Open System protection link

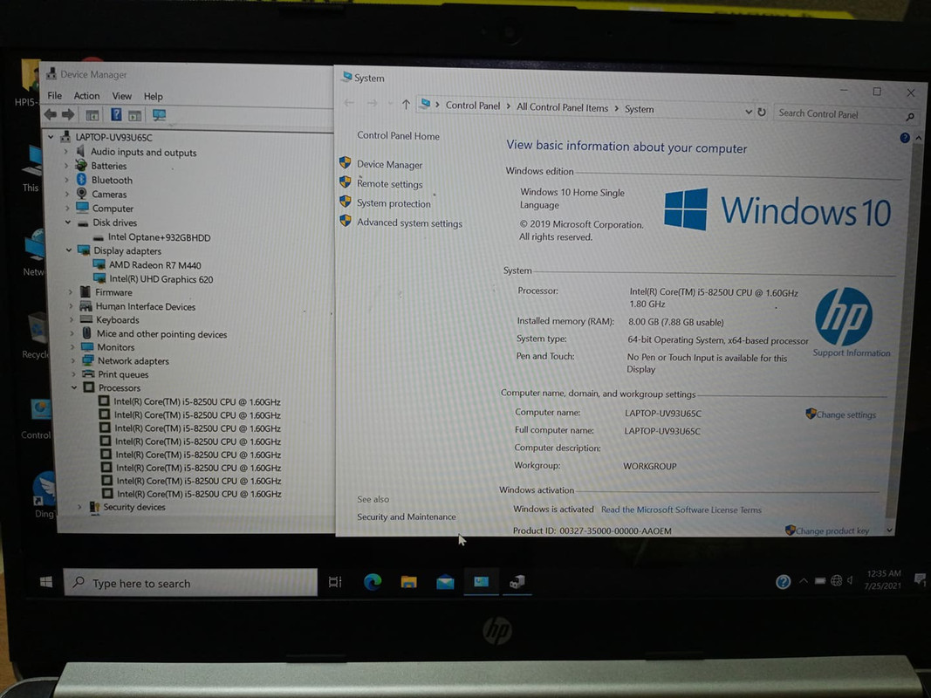[394, 203]
